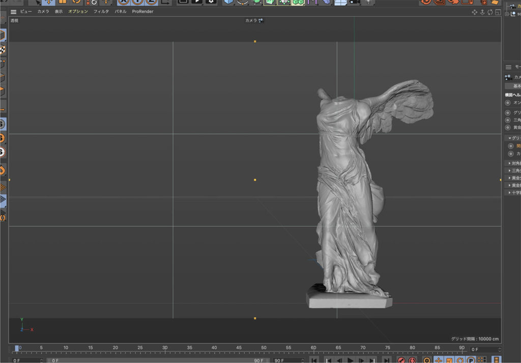
Task: Open the ProRender menu
Action: 142,12
